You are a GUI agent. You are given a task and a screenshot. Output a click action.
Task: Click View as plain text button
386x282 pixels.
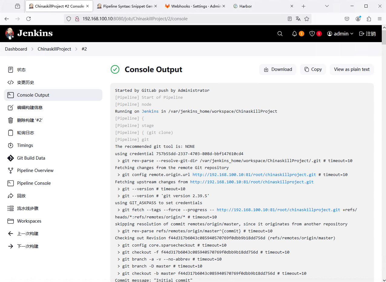(x=351, y=69)
